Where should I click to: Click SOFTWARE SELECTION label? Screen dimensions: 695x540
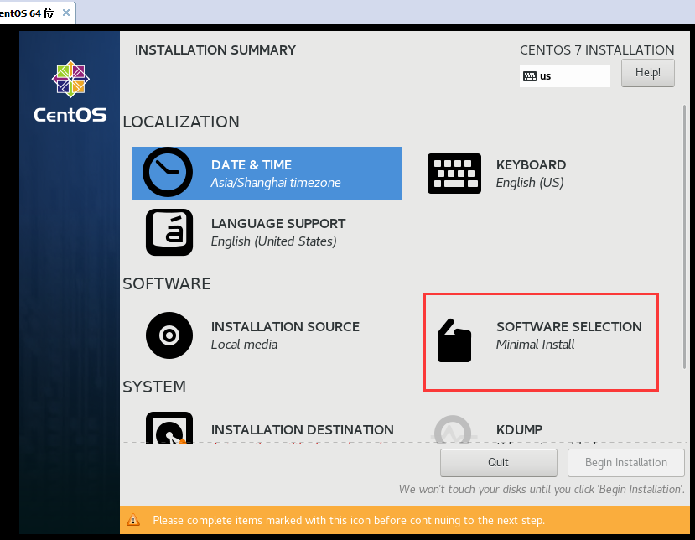coord(568,327)
